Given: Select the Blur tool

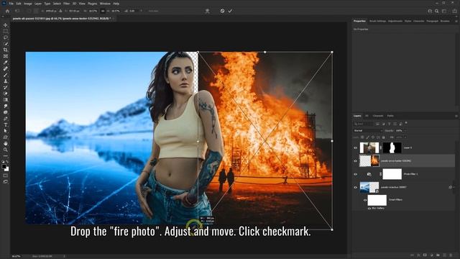Looking at the screenshot, I should click(x=5, y=106).
